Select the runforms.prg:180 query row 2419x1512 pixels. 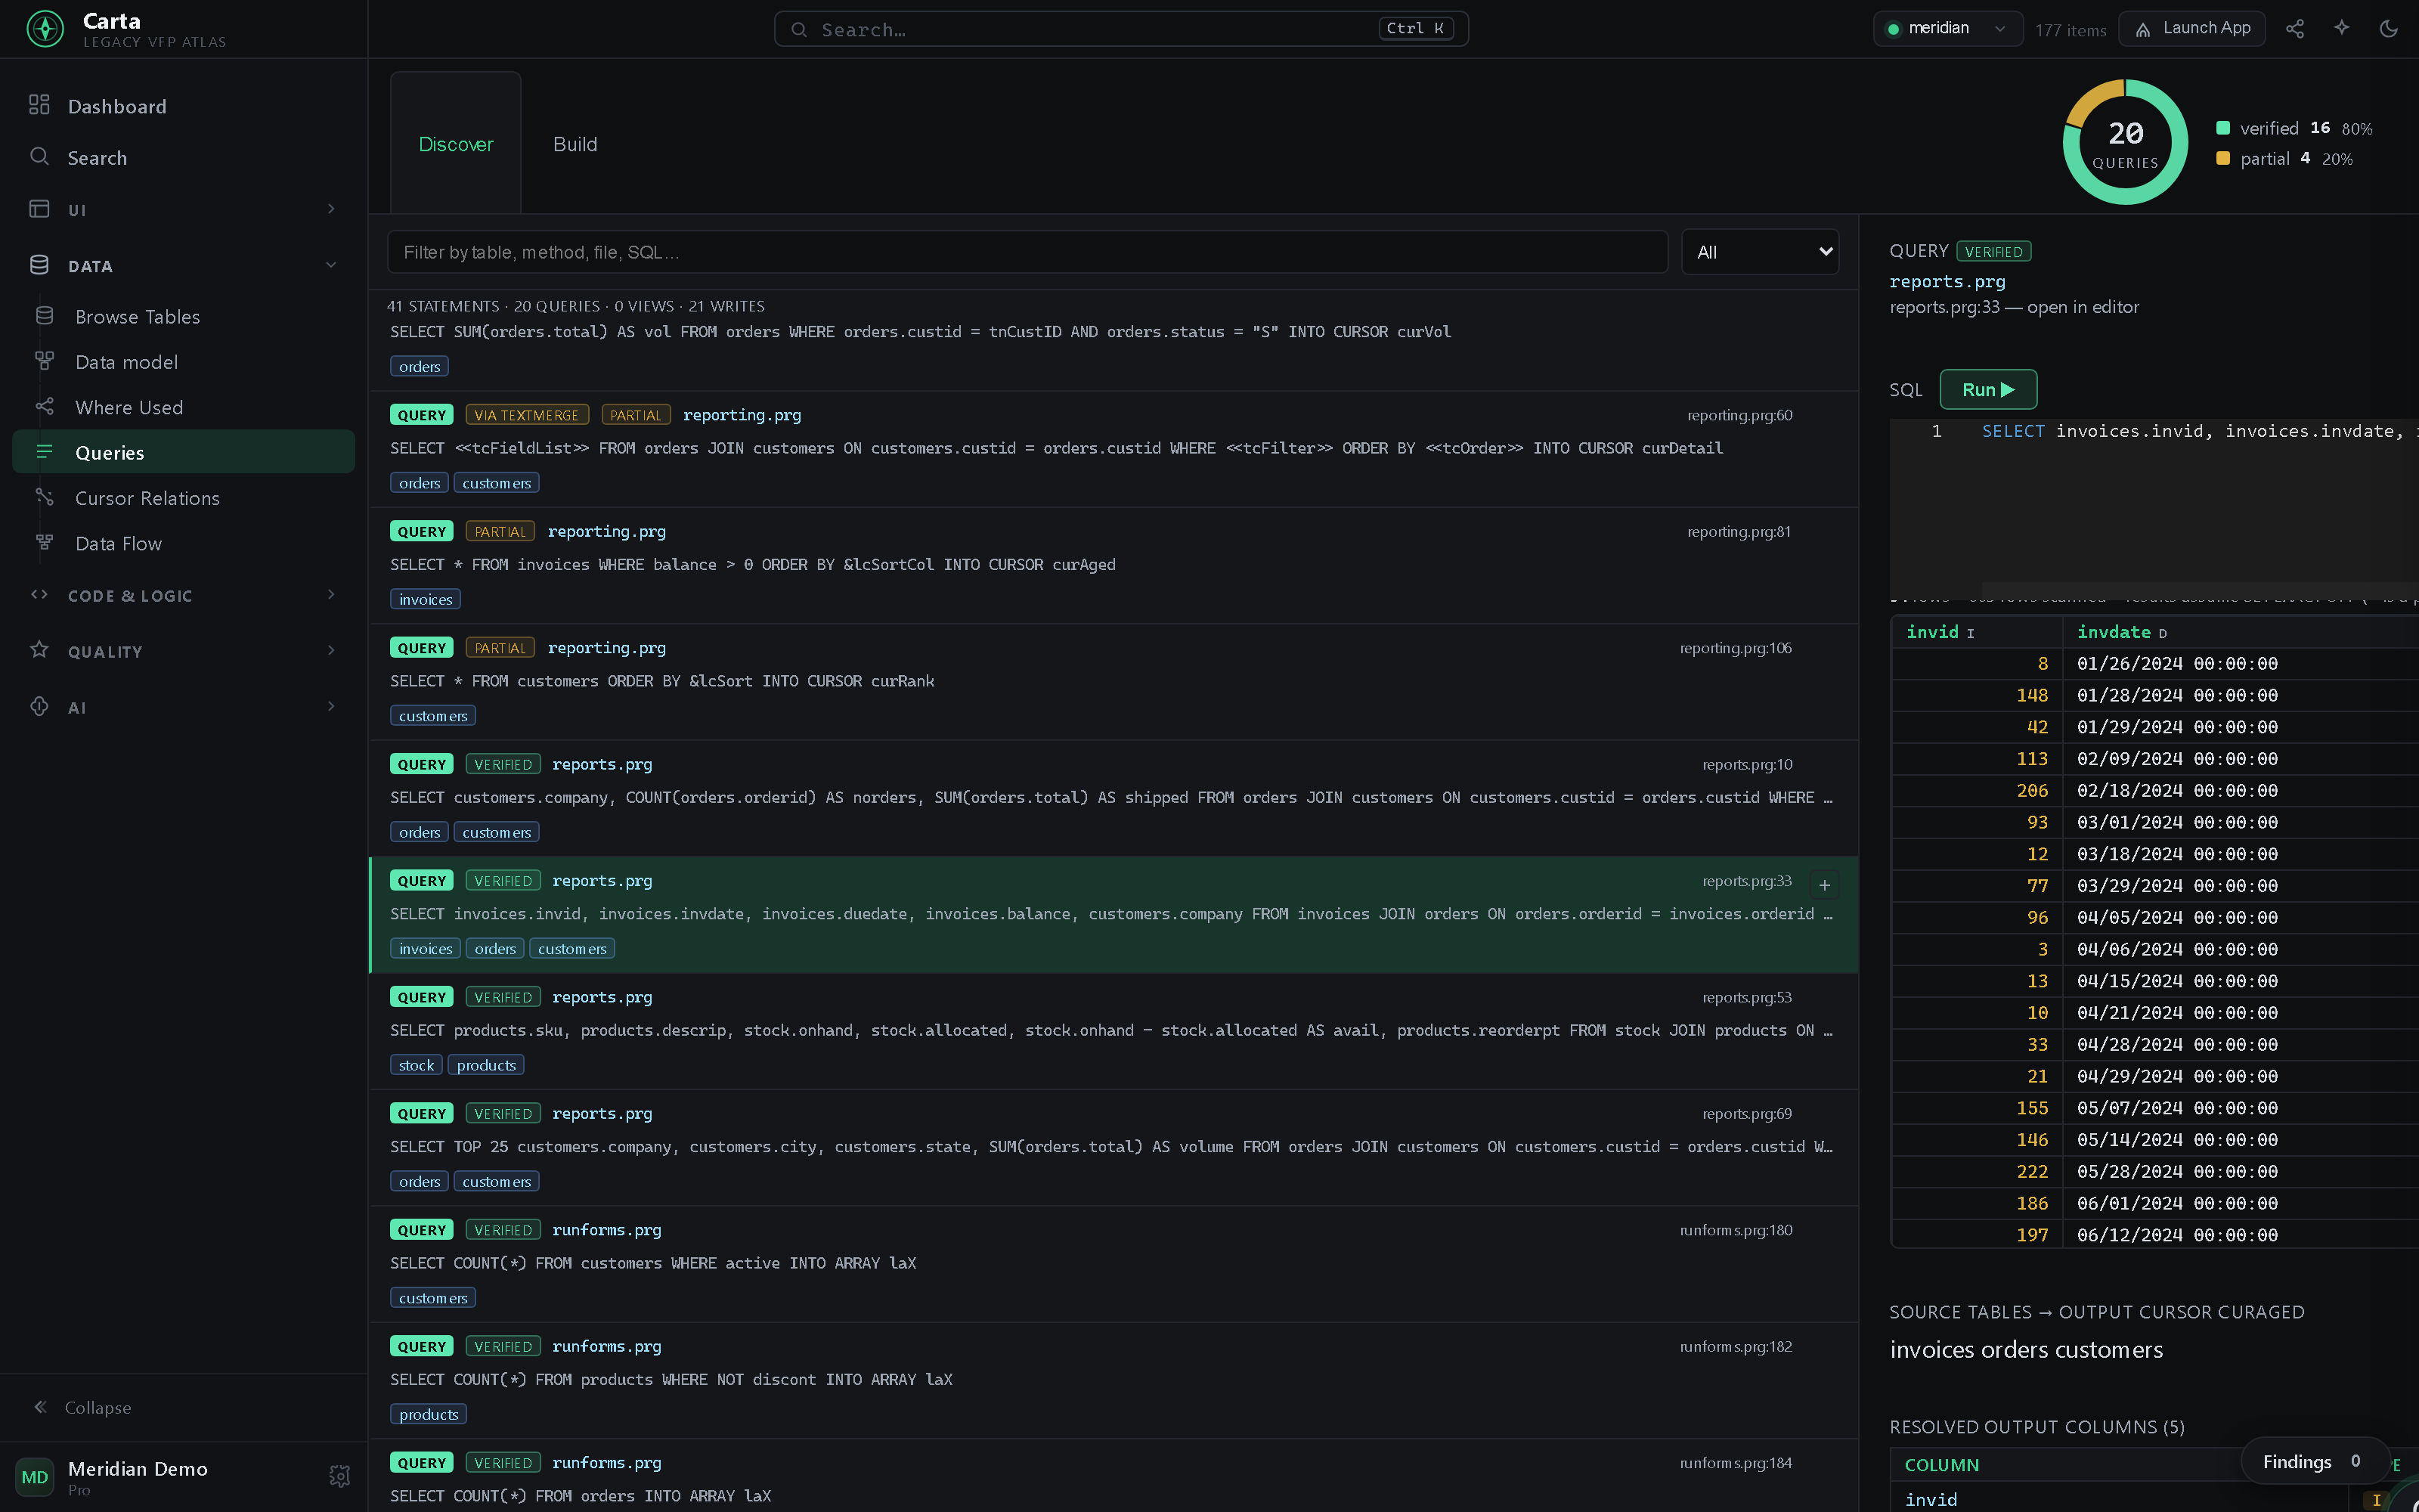click(1114, 1263)
